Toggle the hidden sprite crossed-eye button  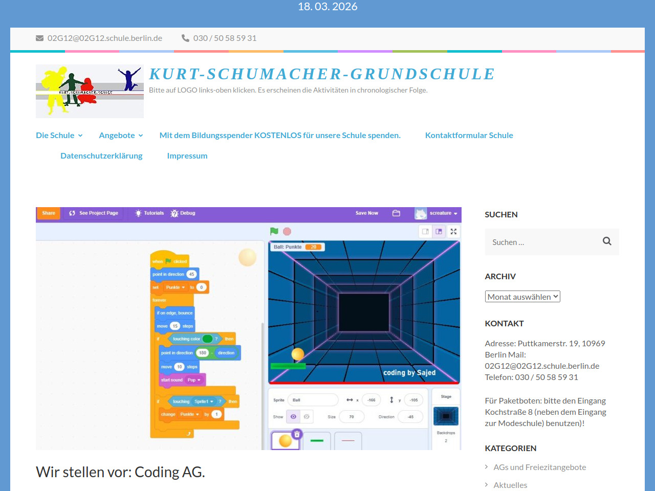tap(307, 417)
